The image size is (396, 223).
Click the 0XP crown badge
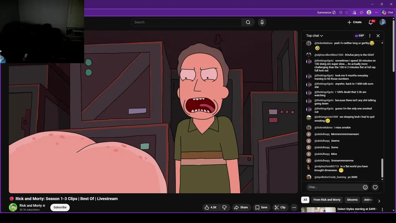coord(359,36)
